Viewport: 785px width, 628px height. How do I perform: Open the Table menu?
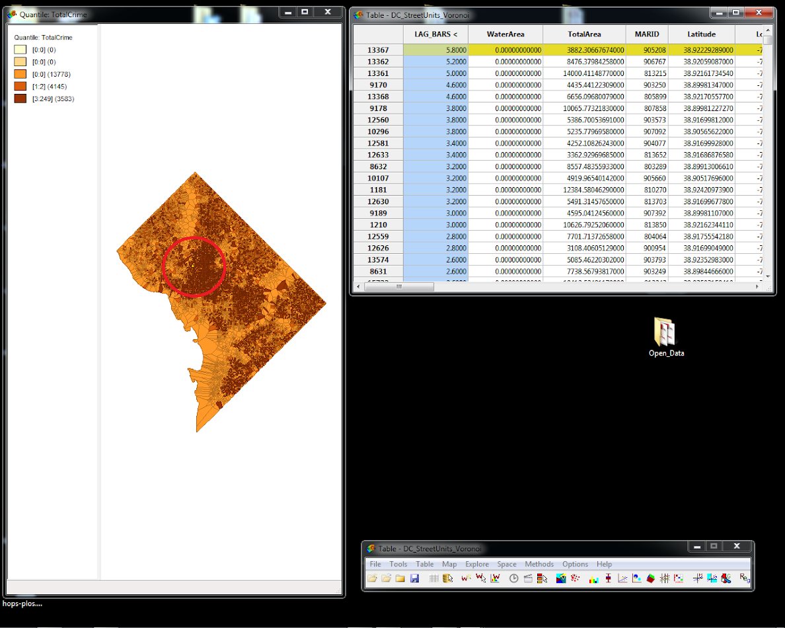tap(424, 564)
